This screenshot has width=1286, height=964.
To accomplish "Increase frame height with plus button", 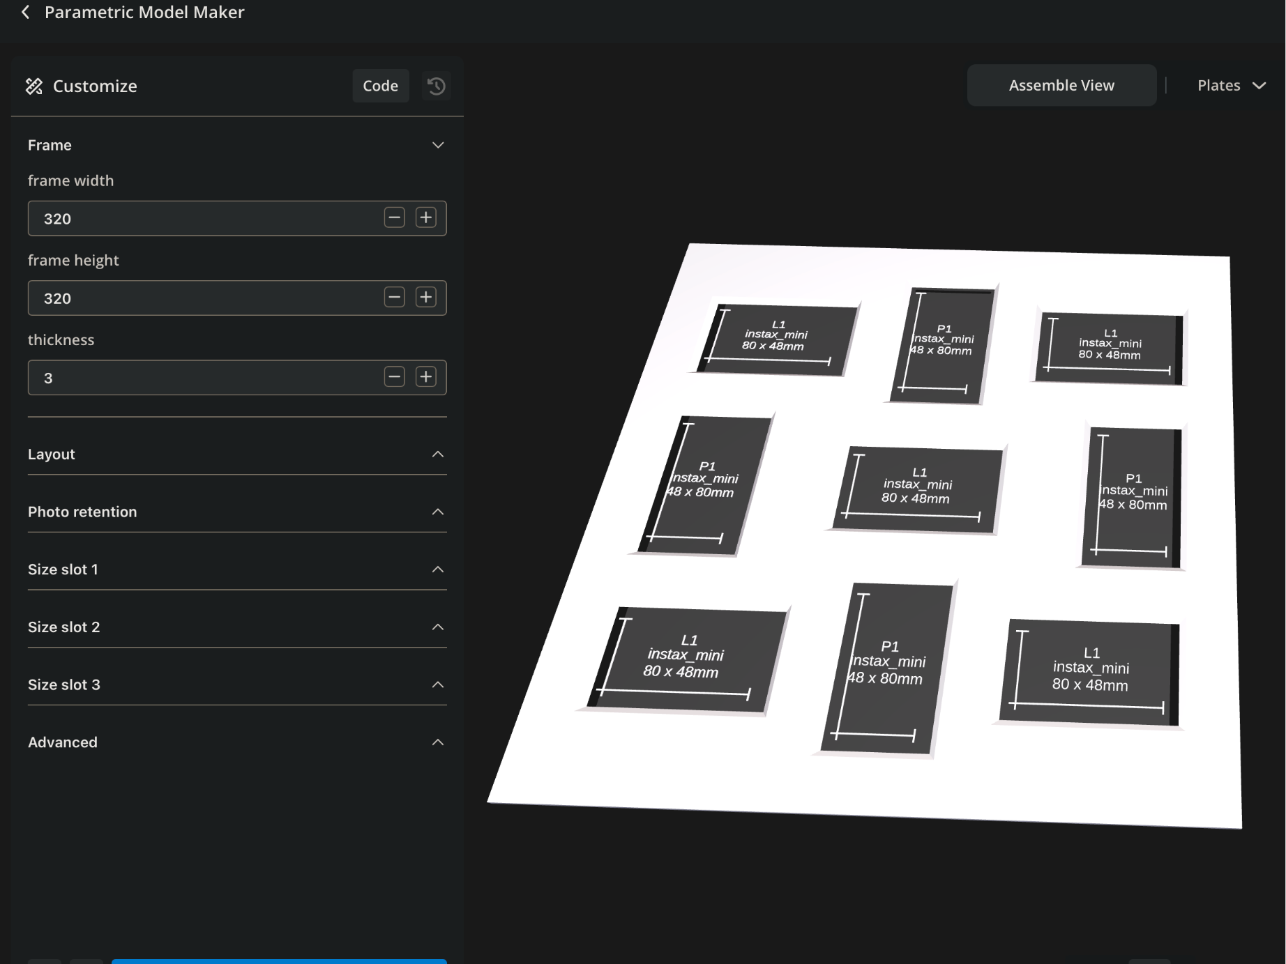I will [x=426, y=297].
